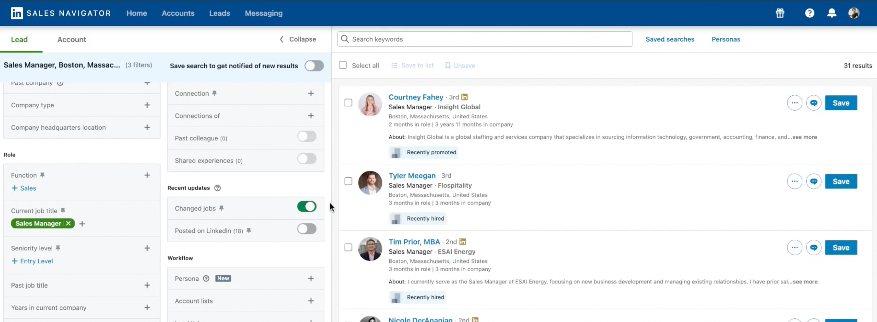Expand the Connections of filter

tap(310, 116)
